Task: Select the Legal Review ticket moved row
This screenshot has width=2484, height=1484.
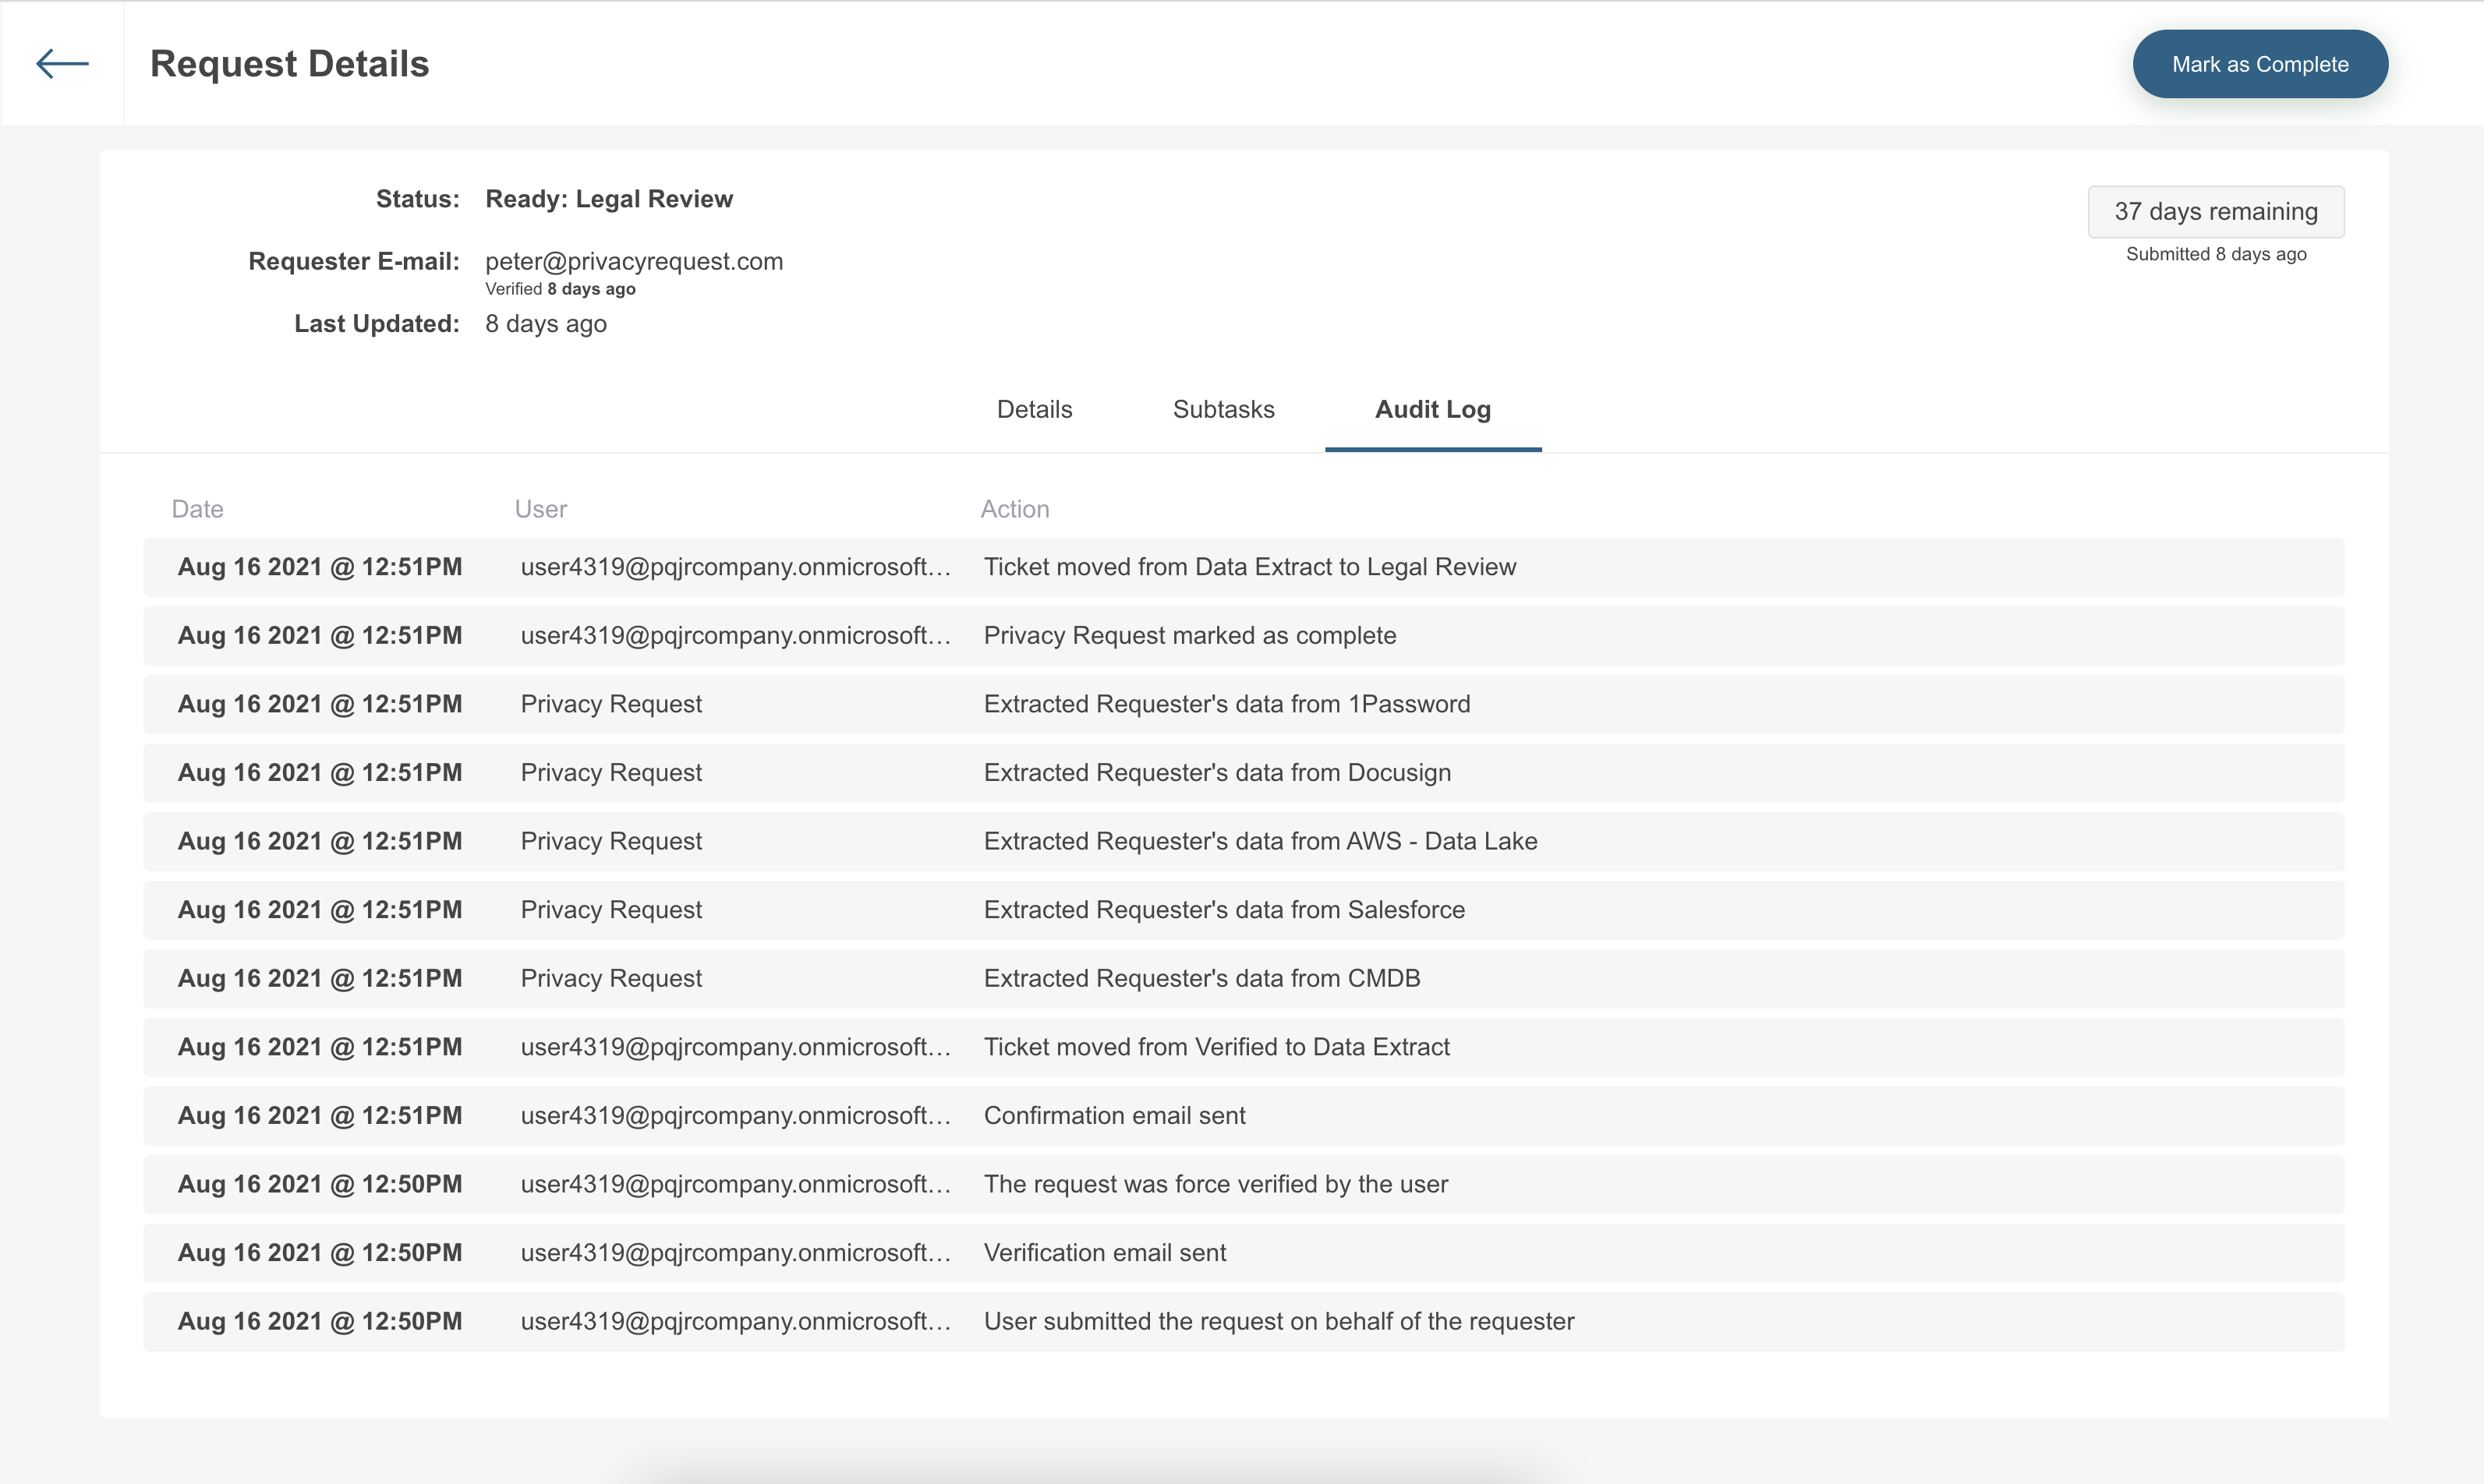Action: [1249, 567]
